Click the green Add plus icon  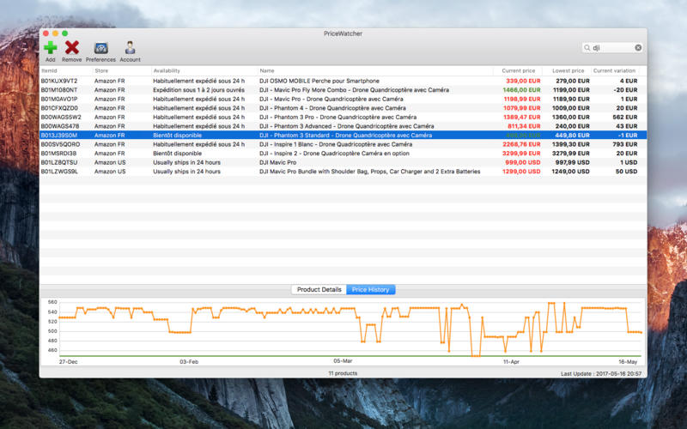(51, 48)
